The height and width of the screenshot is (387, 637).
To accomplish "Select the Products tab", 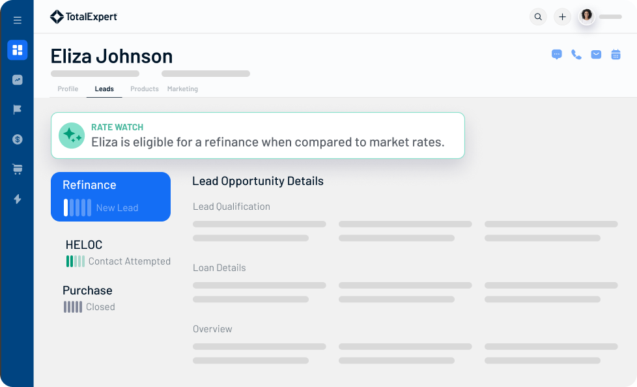I will coord(144,89).
